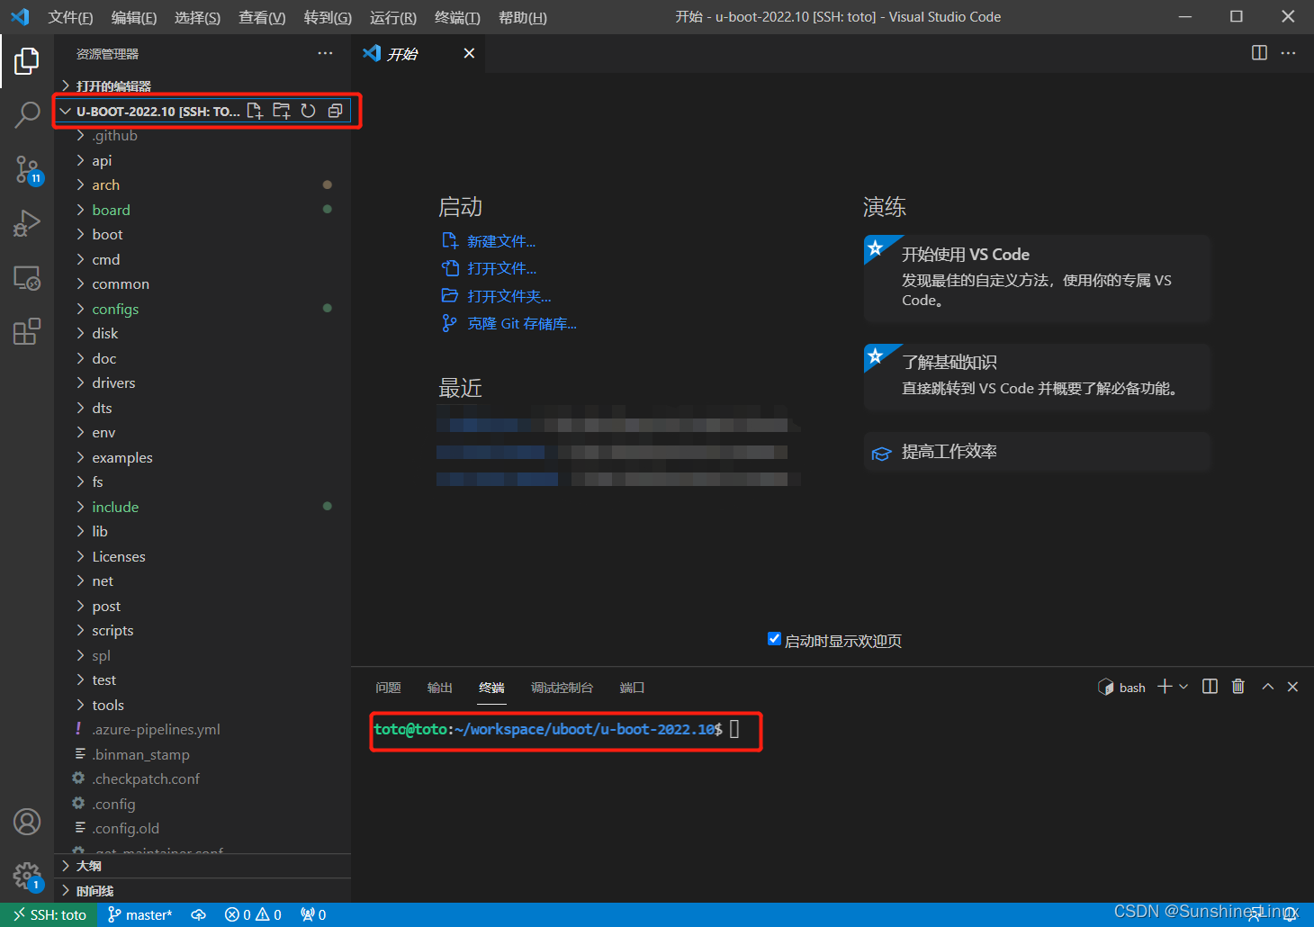Expand the .github folder
The width and height of the screenshot is (1314, 927).
click(x=202, y=135)
